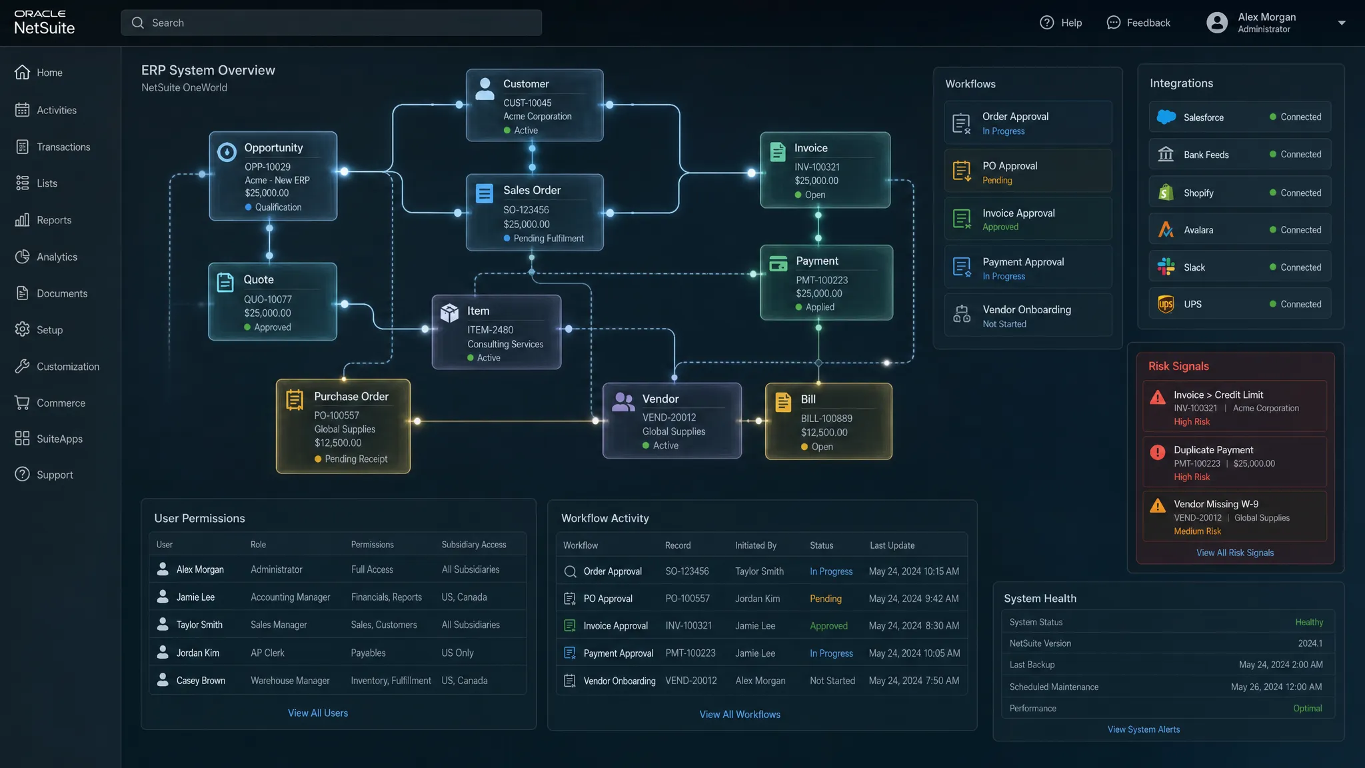Click View All Workflows link
The image size is (1365, 768).
point(740,714)
